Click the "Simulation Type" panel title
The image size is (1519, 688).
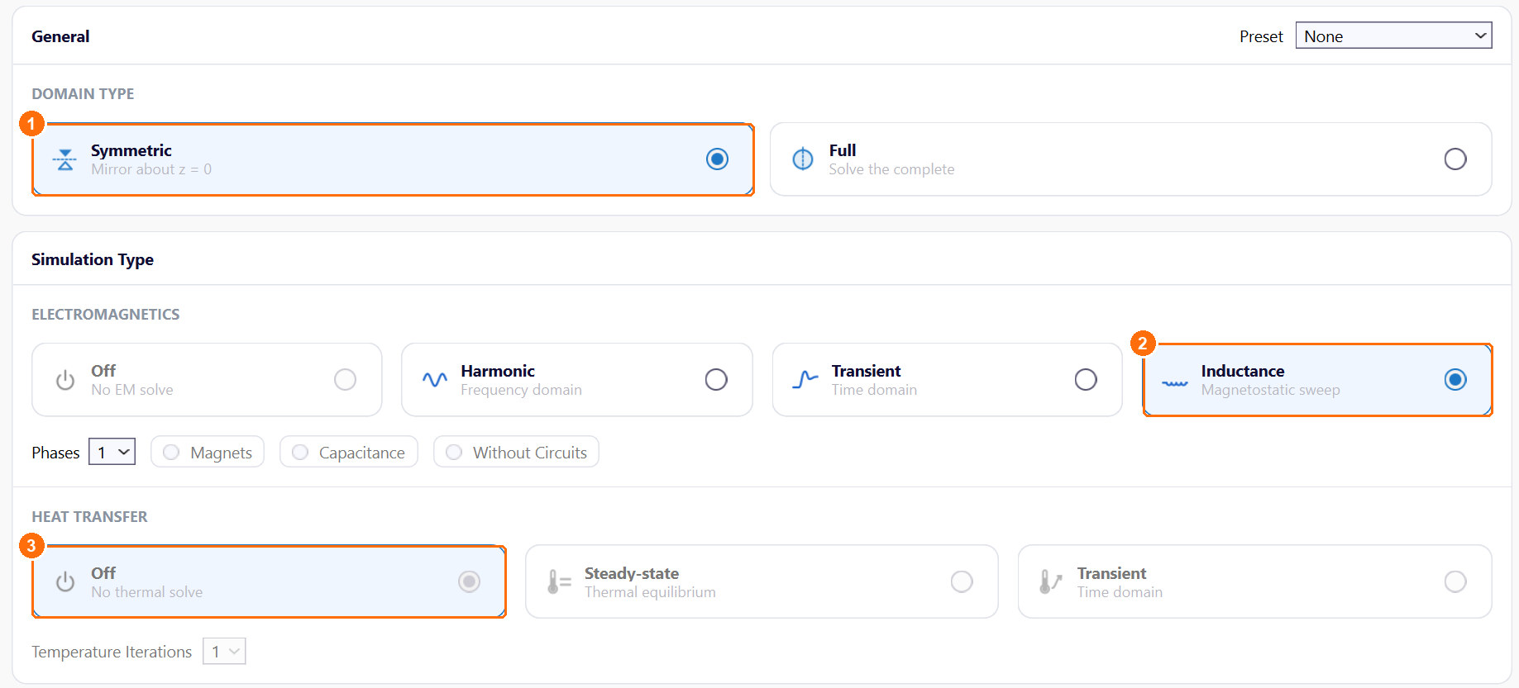click(93, 259)
